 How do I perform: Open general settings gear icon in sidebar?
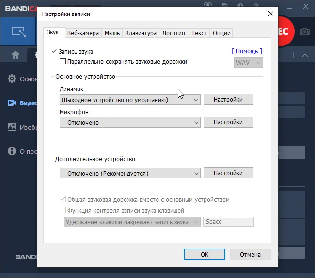[12, 79]
